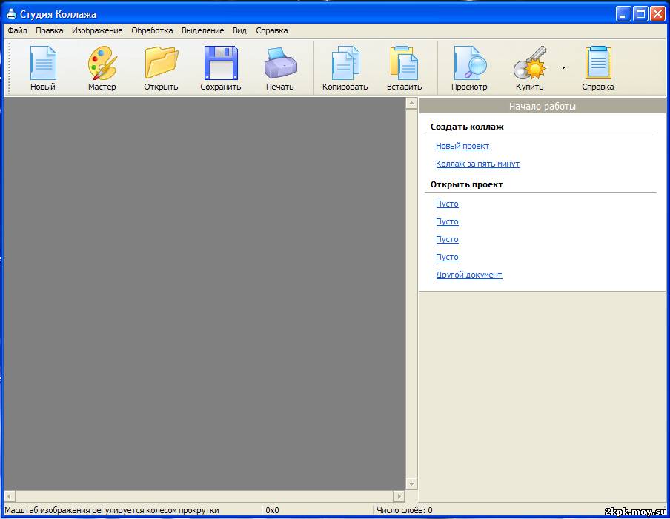Viewport: 670px width, 519px height.
Task: Open the Справка menu in the menu bar
Action: pyautogui.click(x=272, y=31)
